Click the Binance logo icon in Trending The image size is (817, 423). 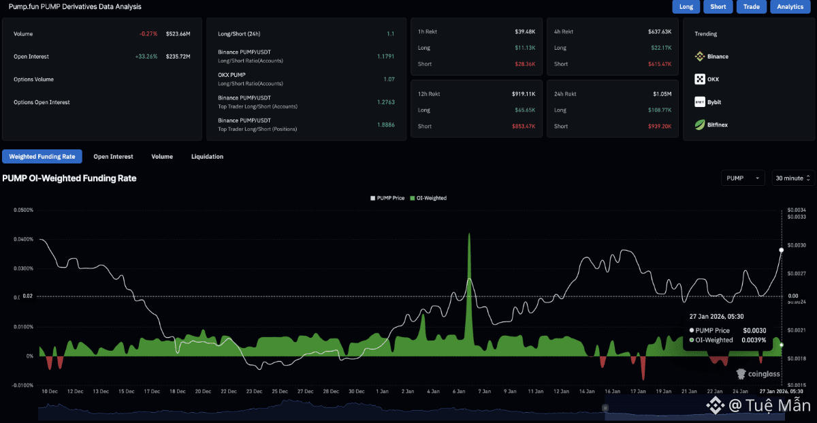[699, 57]
